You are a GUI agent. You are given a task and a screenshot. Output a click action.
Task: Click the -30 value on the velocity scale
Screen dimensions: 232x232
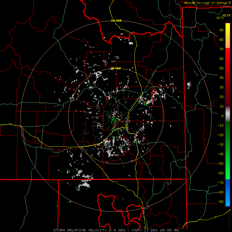click(220, 145)
